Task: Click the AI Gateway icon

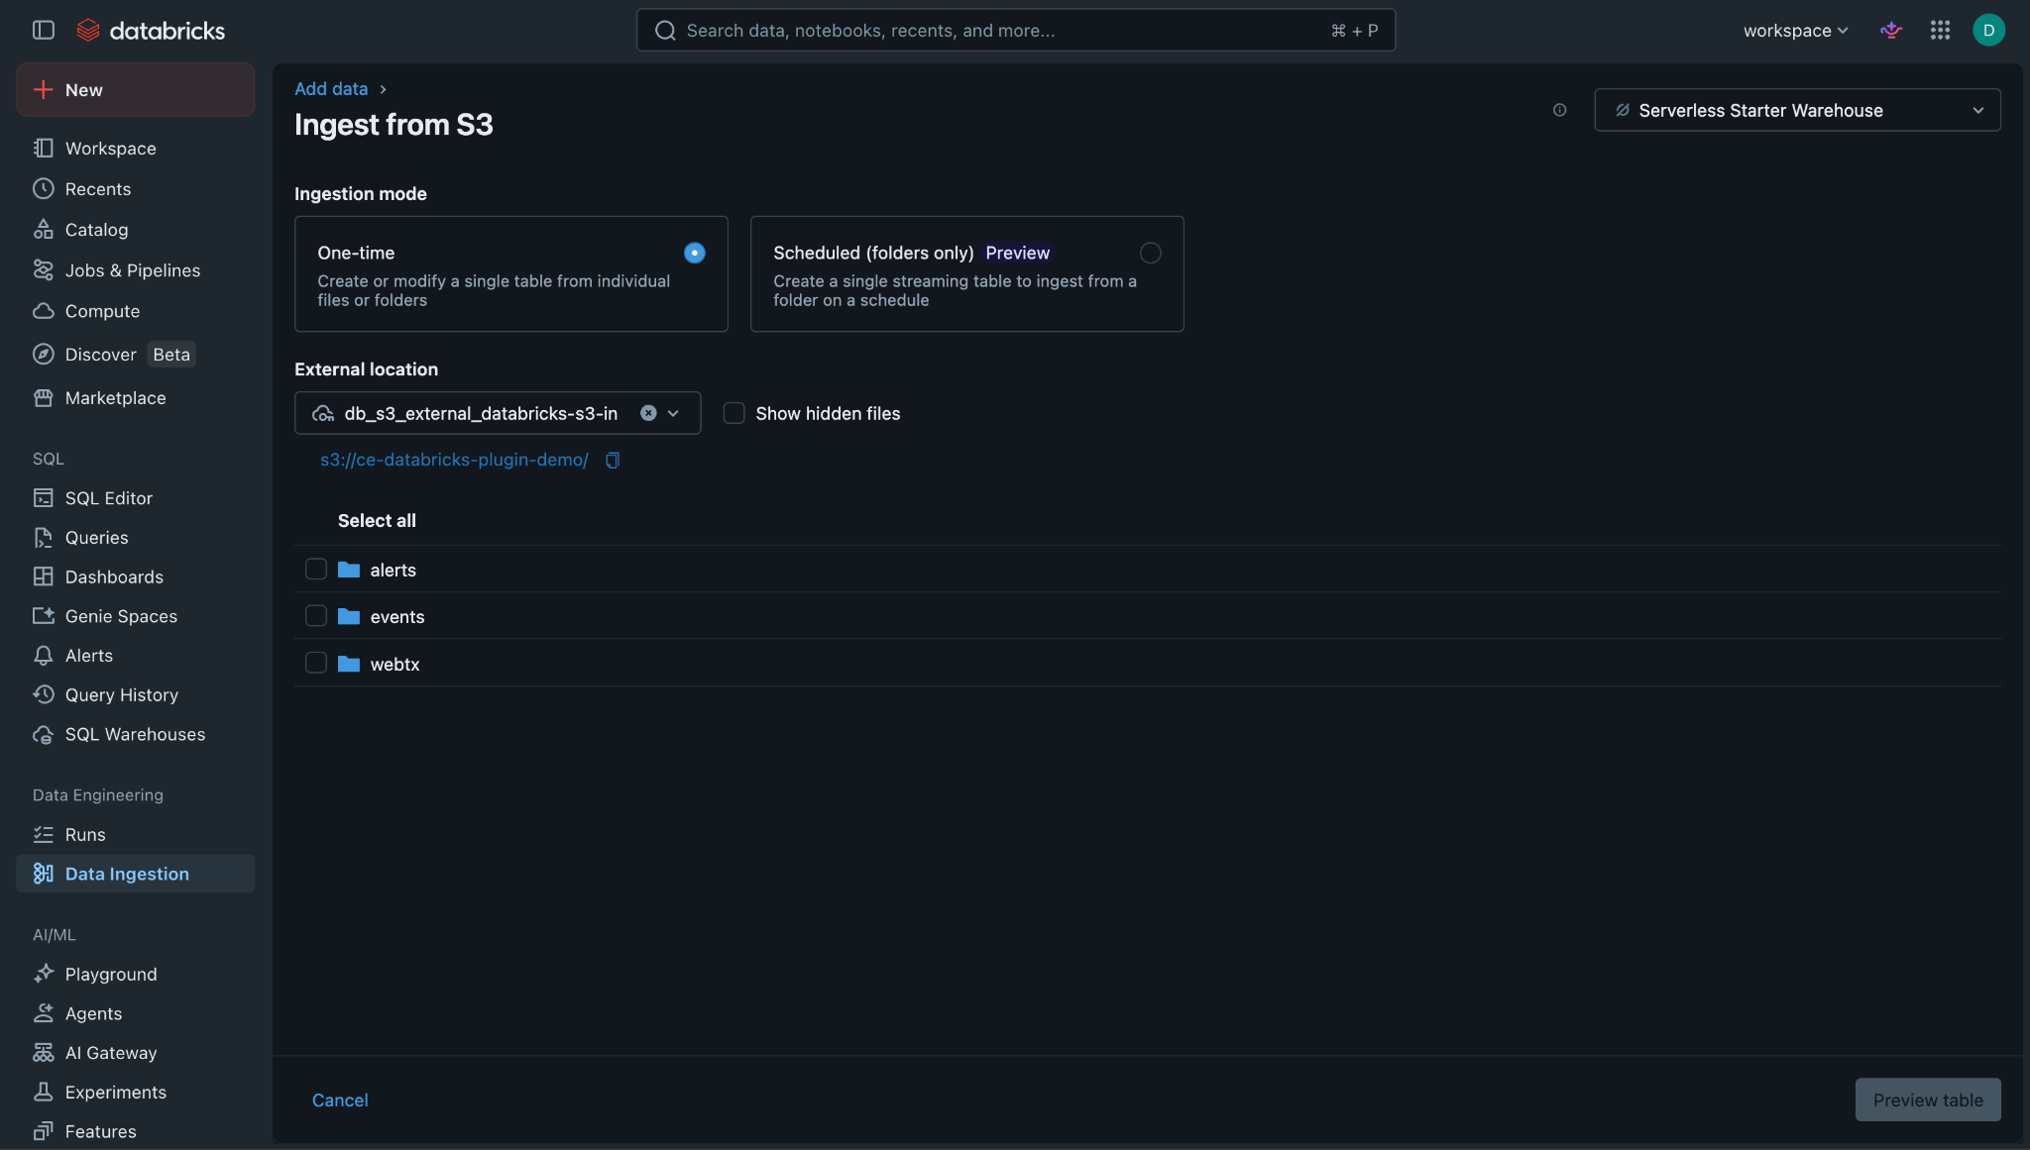Action: (x=43, y=1053)
